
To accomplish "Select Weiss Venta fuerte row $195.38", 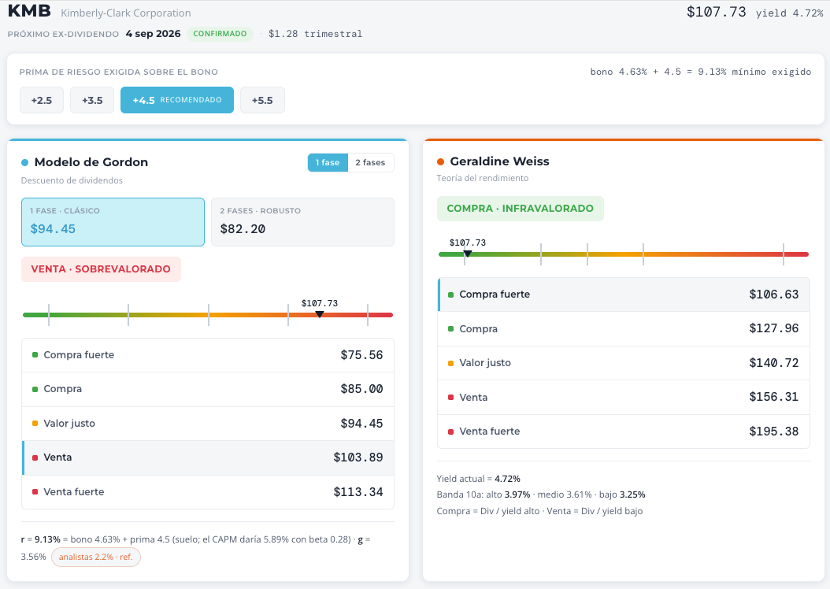I will pyautogui.click(x=624, y=432).
